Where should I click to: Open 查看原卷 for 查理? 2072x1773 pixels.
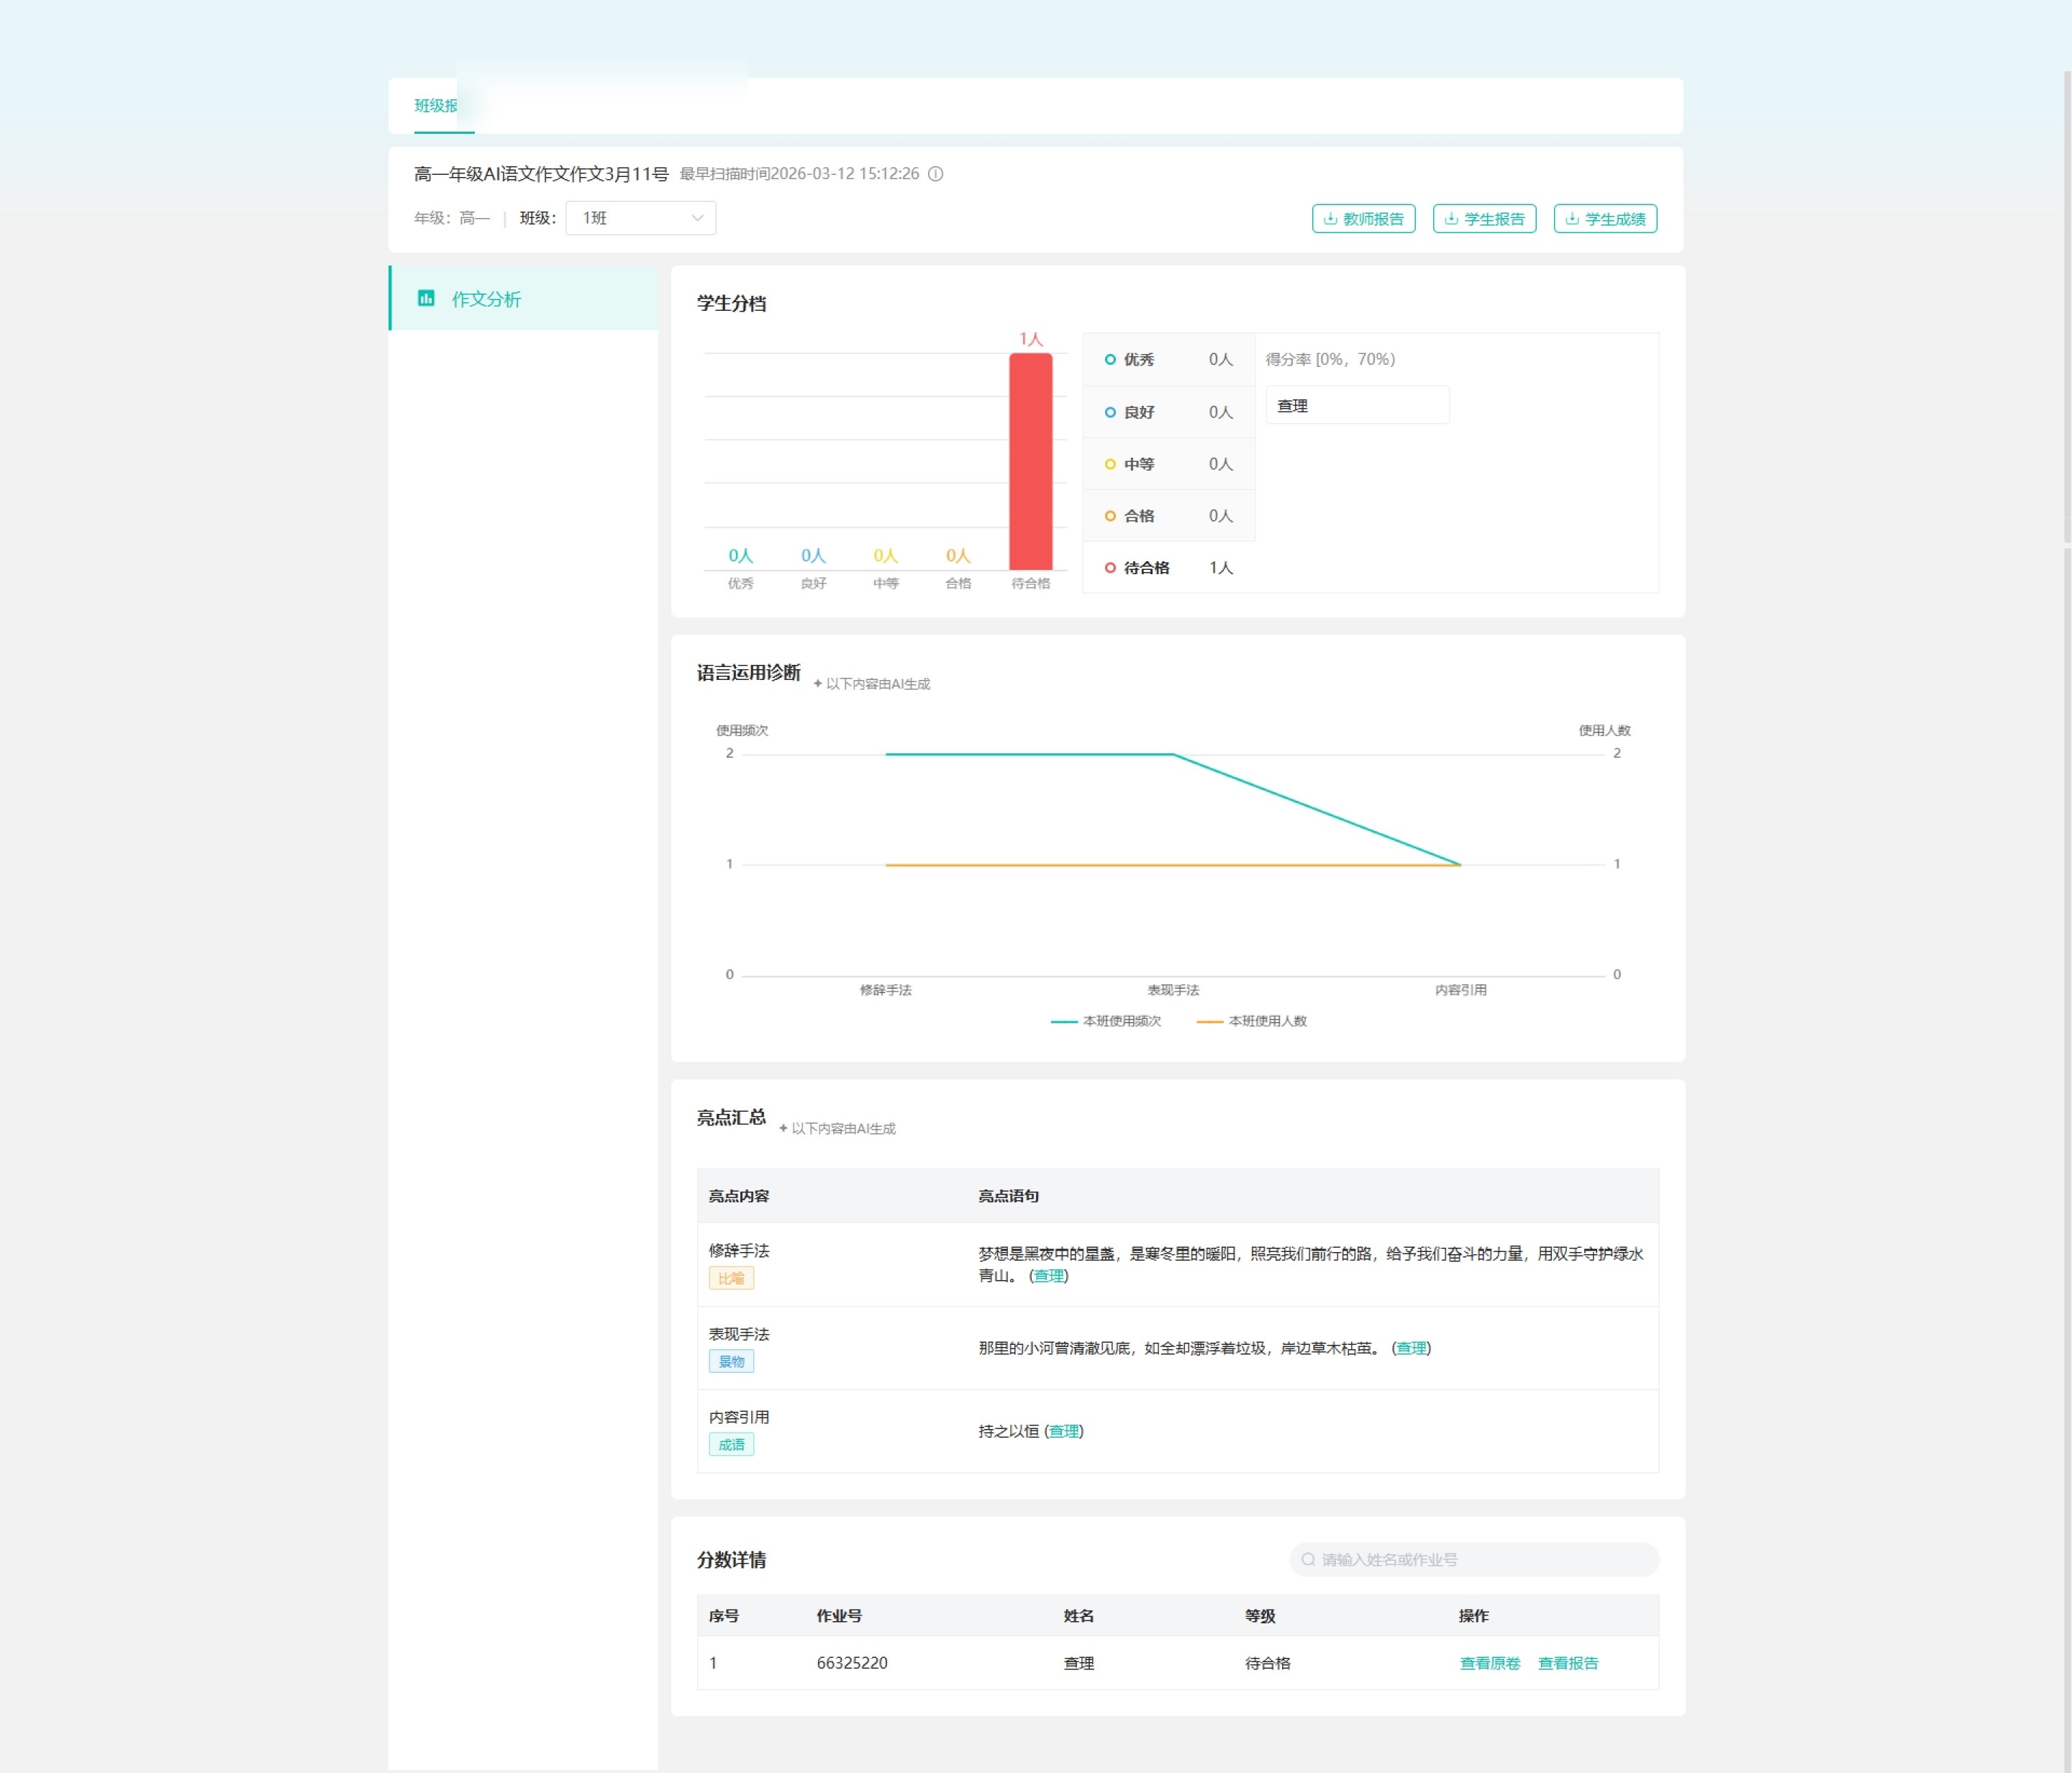(x=1489, y=1663)
